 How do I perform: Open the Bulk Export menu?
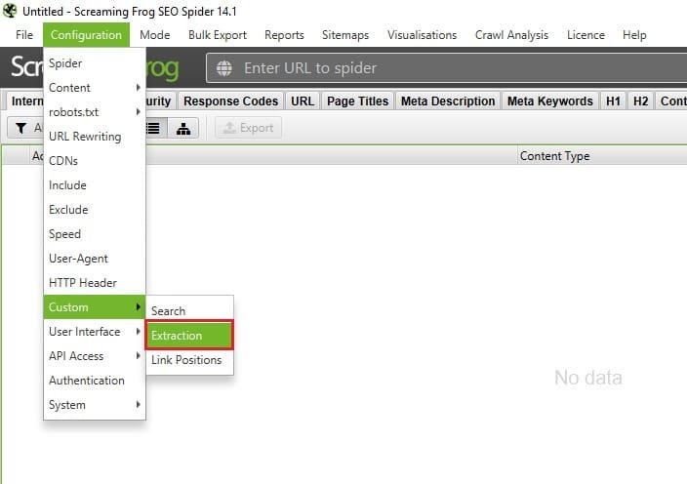tap(217, 35)
